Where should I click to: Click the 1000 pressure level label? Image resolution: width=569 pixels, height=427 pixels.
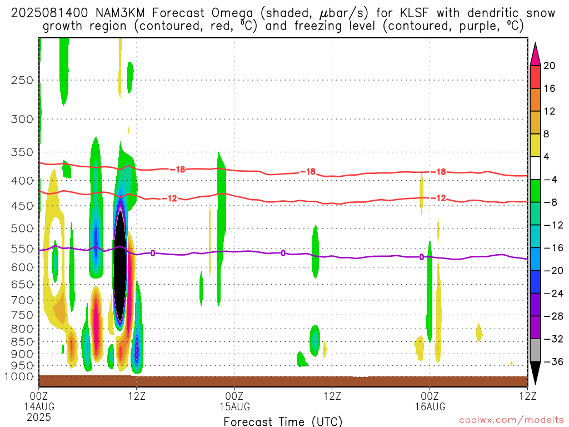19,376
